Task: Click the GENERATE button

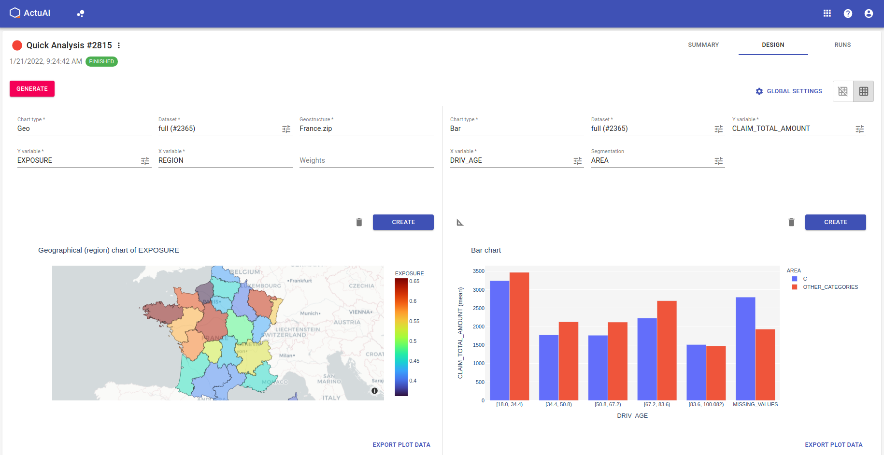Action: pyautogui.click(x=32, y=88)
